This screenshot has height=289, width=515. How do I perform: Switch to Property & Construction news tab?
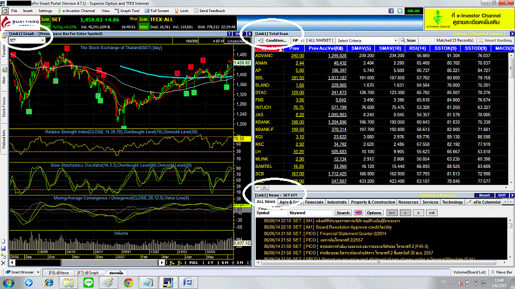click(x=373, y=202)
